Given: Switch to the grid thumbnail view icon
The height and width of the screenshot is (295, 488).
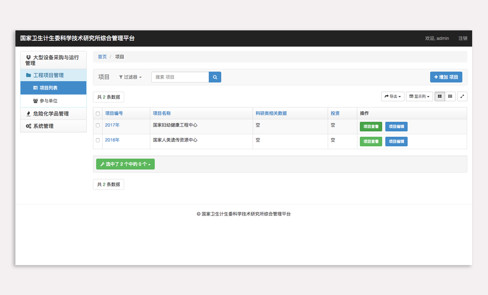Looking at the screenshot, I should point(450,97).
